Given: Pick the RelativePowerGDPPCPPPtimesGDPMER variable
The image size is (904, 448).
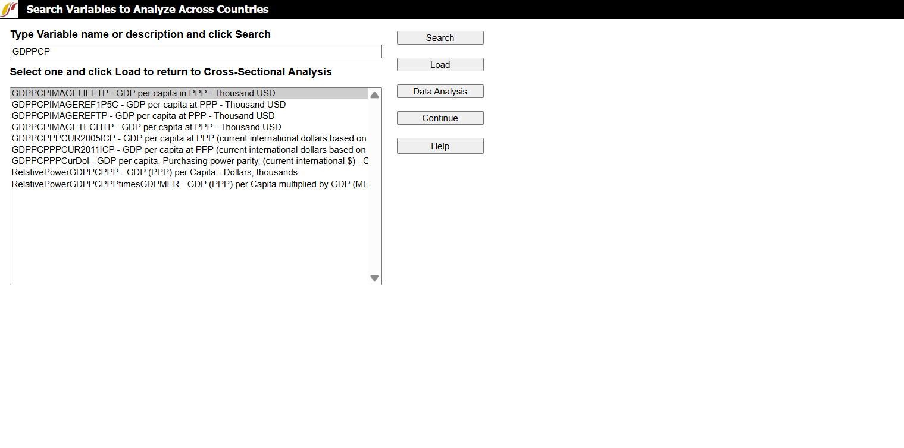Looking at the screenshot, I should [x=189, y=184].
